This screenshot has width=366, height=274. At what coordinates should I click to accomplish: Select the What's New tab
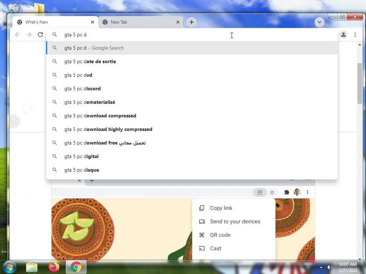tap(55, 22)
